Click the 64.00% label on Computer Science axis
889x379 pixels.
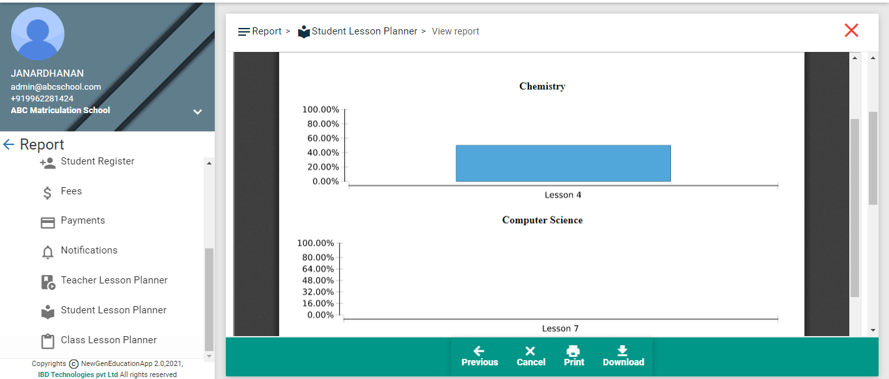tap(318, 269)
